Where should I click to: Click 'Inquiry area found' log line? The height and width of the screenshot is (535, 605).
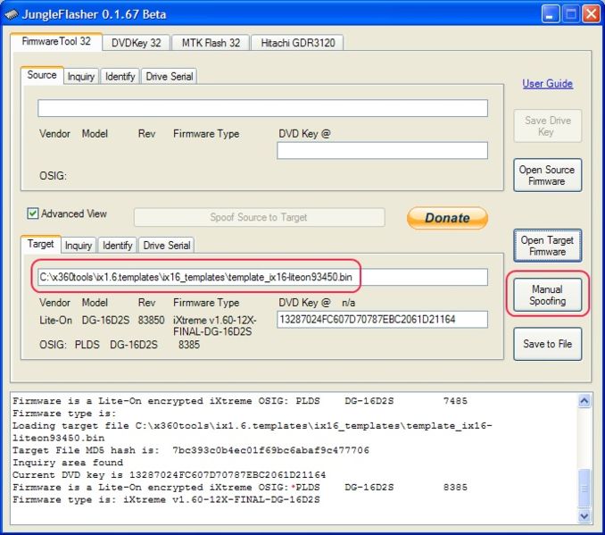click(68, 463)
